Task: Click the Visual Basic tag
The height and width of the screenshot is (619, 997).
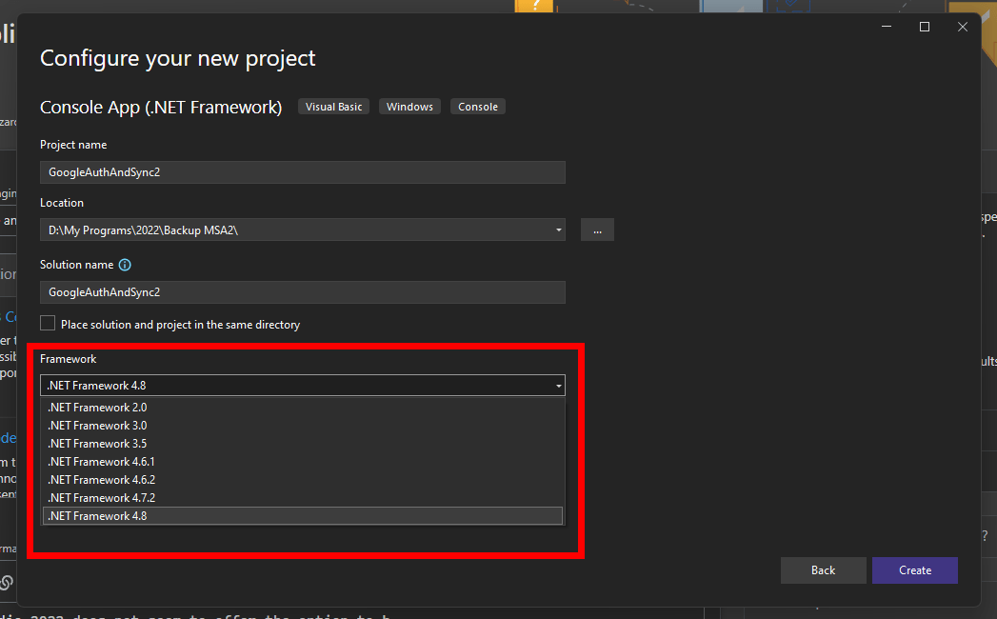Action: pos(334,107)
